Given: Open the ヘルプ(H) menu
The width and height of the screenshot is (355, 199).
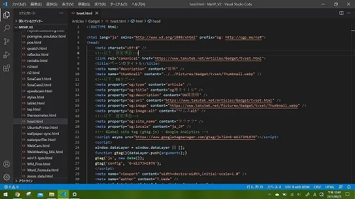Looking at the screenshot, I should point(138,4).
